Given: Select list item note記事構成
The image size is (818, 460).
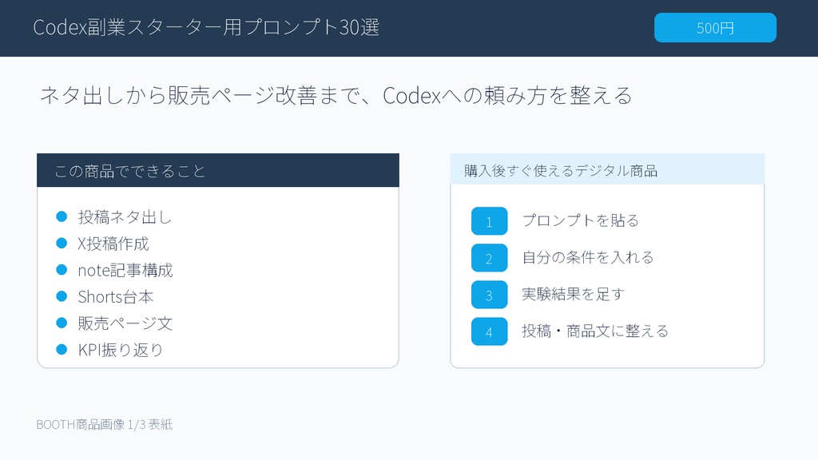Looking at the screenshot, I should [x=125, y=270].
